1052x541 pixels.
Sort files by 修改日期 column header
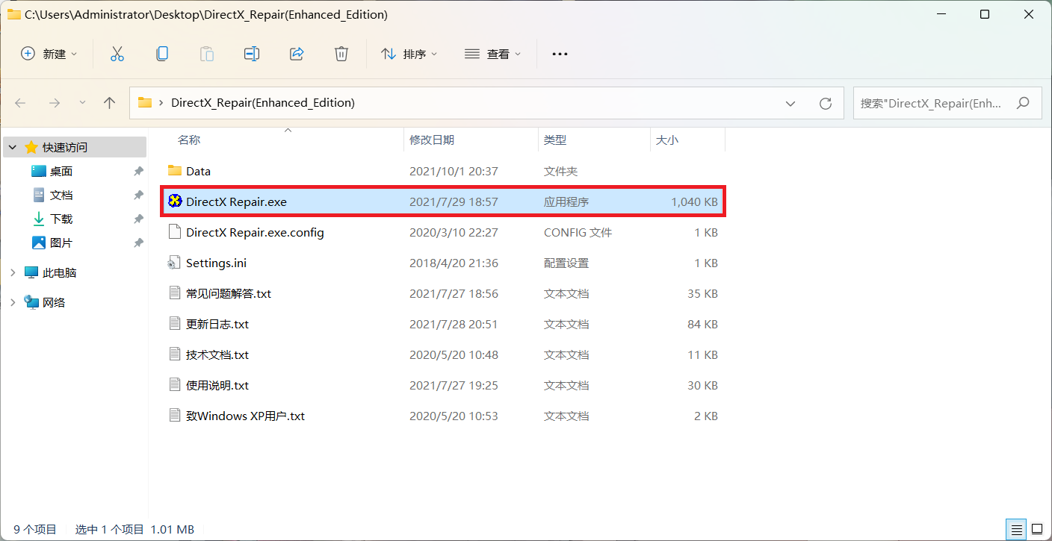pyautogui.click(x=432, y=140)
